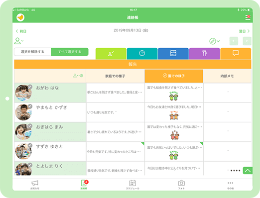Screen dimensions: 260x198
Task: Switch to the green attendance tab
Action: [111, 53]
